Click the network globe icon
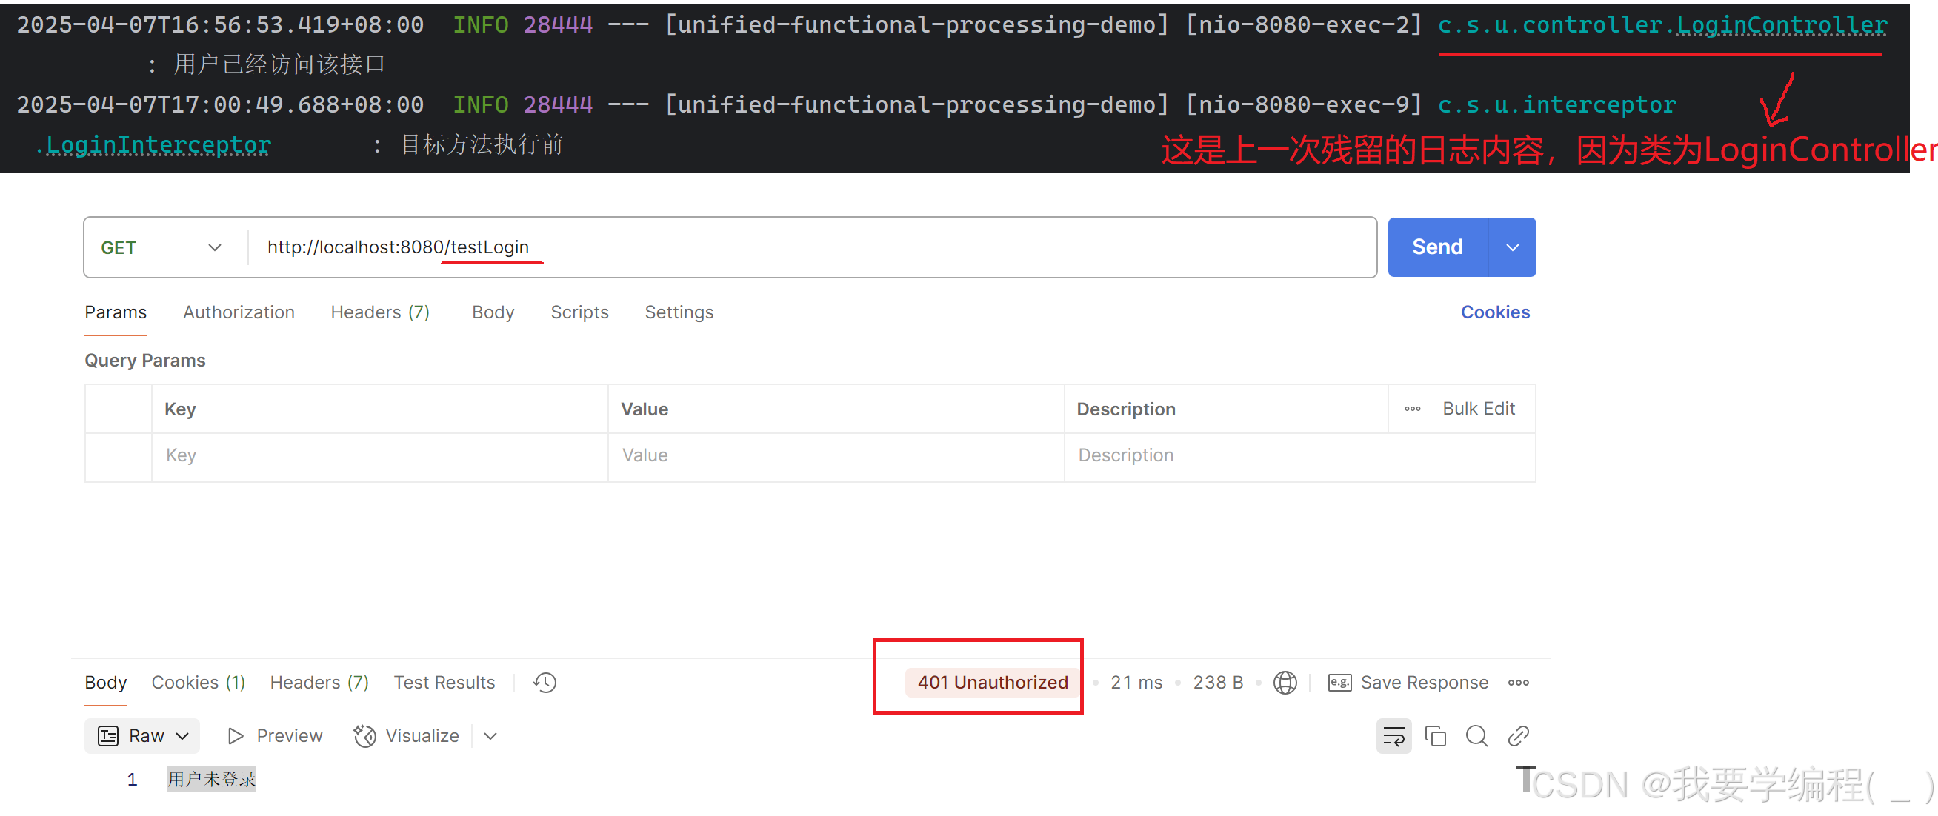This screenshot has height=816, width=1938. [x=1285, y=682]
